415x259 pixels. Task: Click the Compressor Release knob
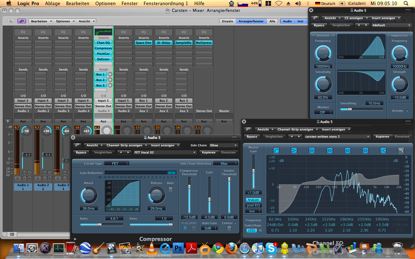(156, 196)
